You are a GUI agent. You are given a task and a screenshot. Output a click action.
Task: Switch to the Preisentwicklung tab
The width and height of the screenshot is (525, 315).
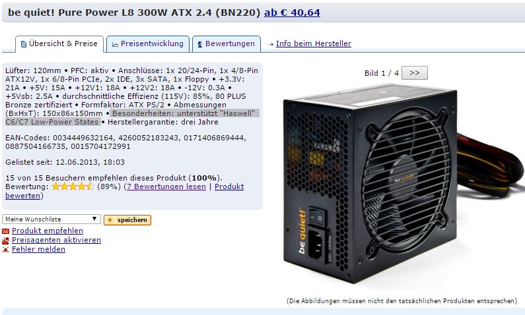click(x=148, y=43)
